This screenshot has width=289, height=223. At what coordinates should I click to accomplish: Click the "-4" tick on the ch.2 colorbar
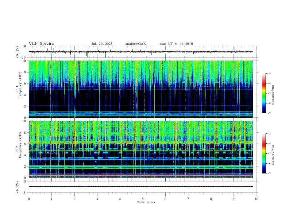point(269,144)
